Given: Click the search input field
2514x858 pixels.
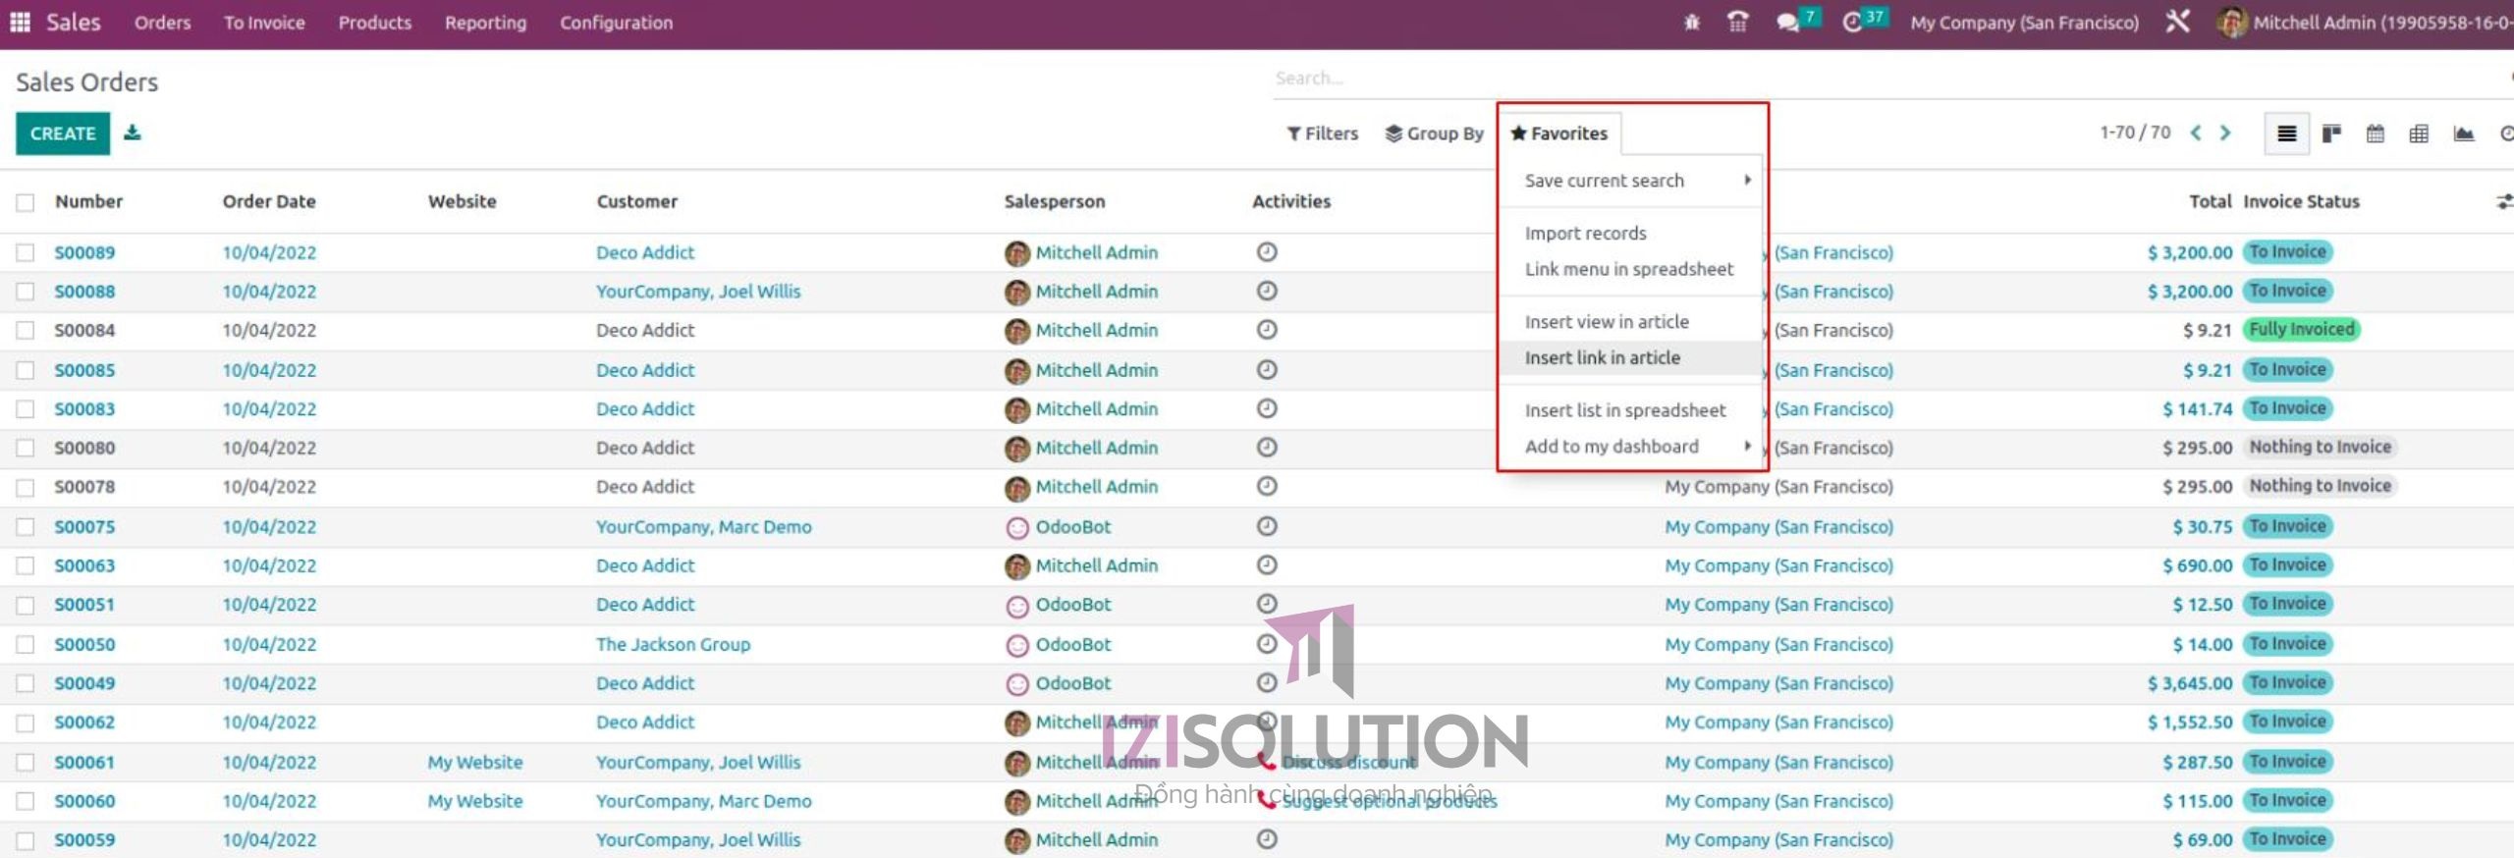Looking at the screenshot, I should (1885, 78).
